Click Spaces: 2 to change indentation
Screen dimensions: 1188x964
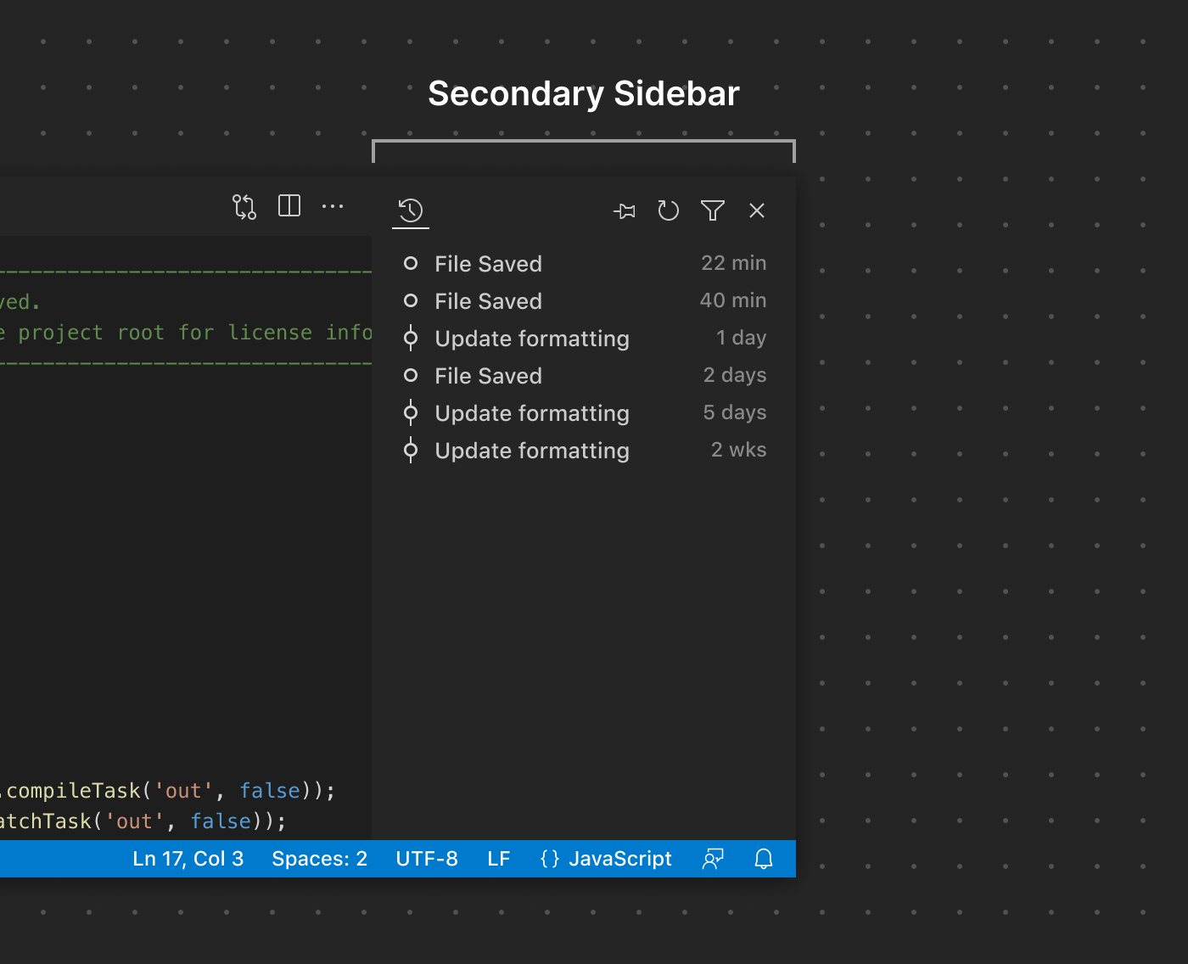(x=319, y=858)
